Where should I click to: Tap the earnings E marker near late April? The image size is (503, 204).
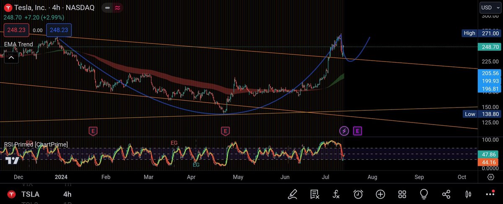(225, 131)
